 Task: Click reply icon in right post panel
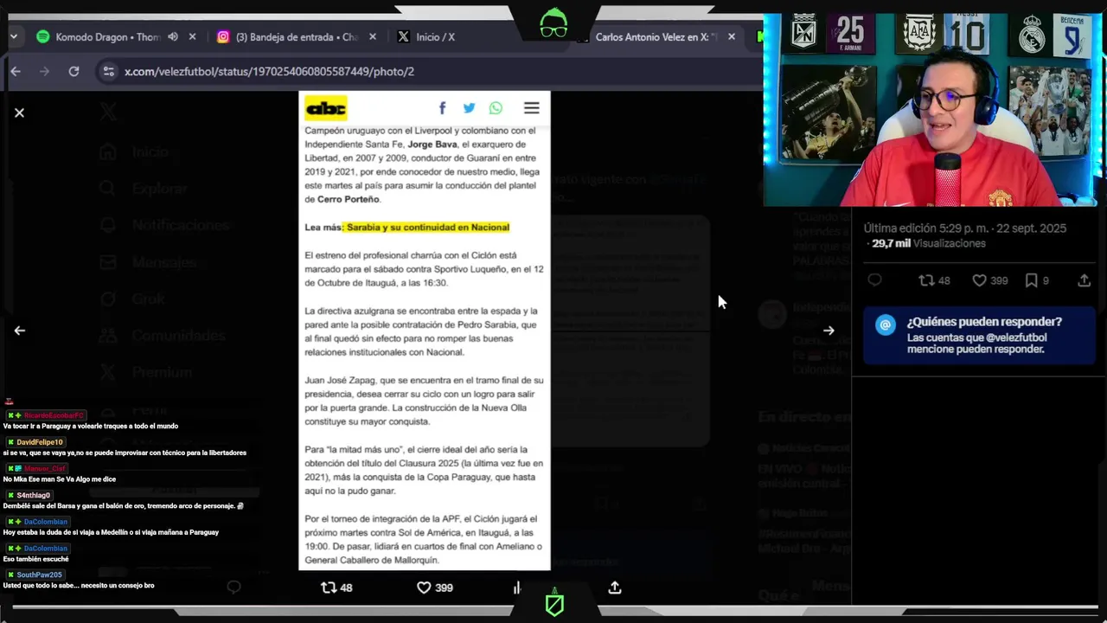click(x=874, y=280)
